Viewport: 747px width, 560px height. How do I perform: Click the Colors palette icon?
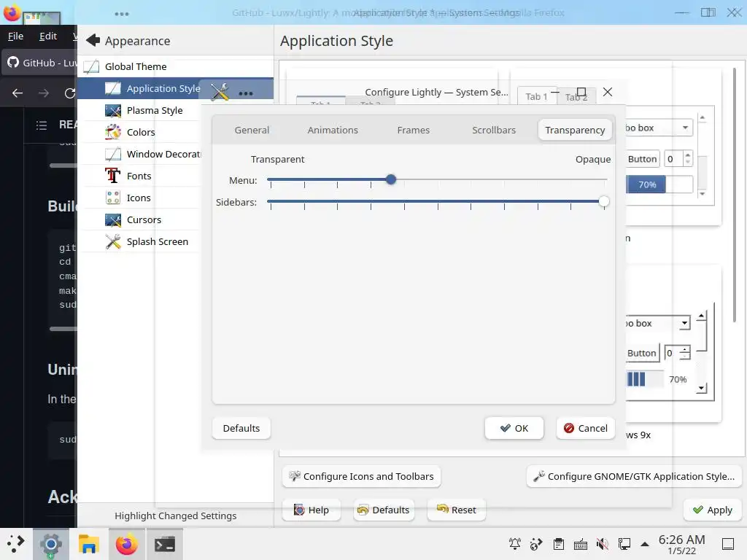(113, 133)
